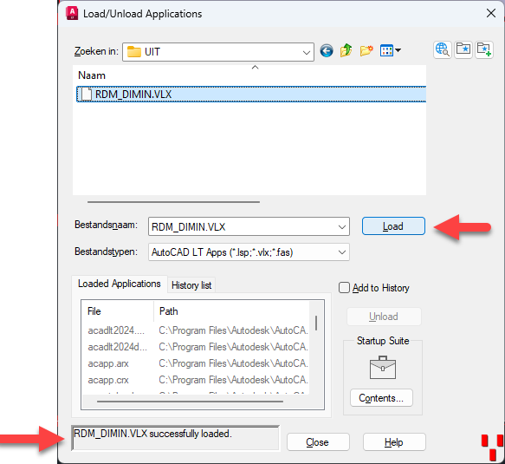Open Startup Suite Contents
Image resolution: width=505 pixels, height=464 pixels.
(x=381, y=398)
